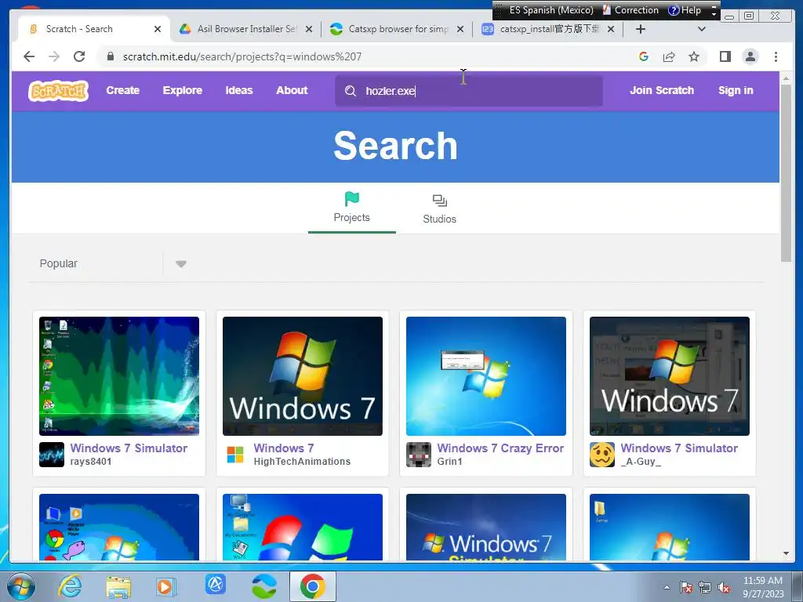Screen dimensions: 803x602
Task: Click the blue A app taskbar icon
Action: click(215, 585)
